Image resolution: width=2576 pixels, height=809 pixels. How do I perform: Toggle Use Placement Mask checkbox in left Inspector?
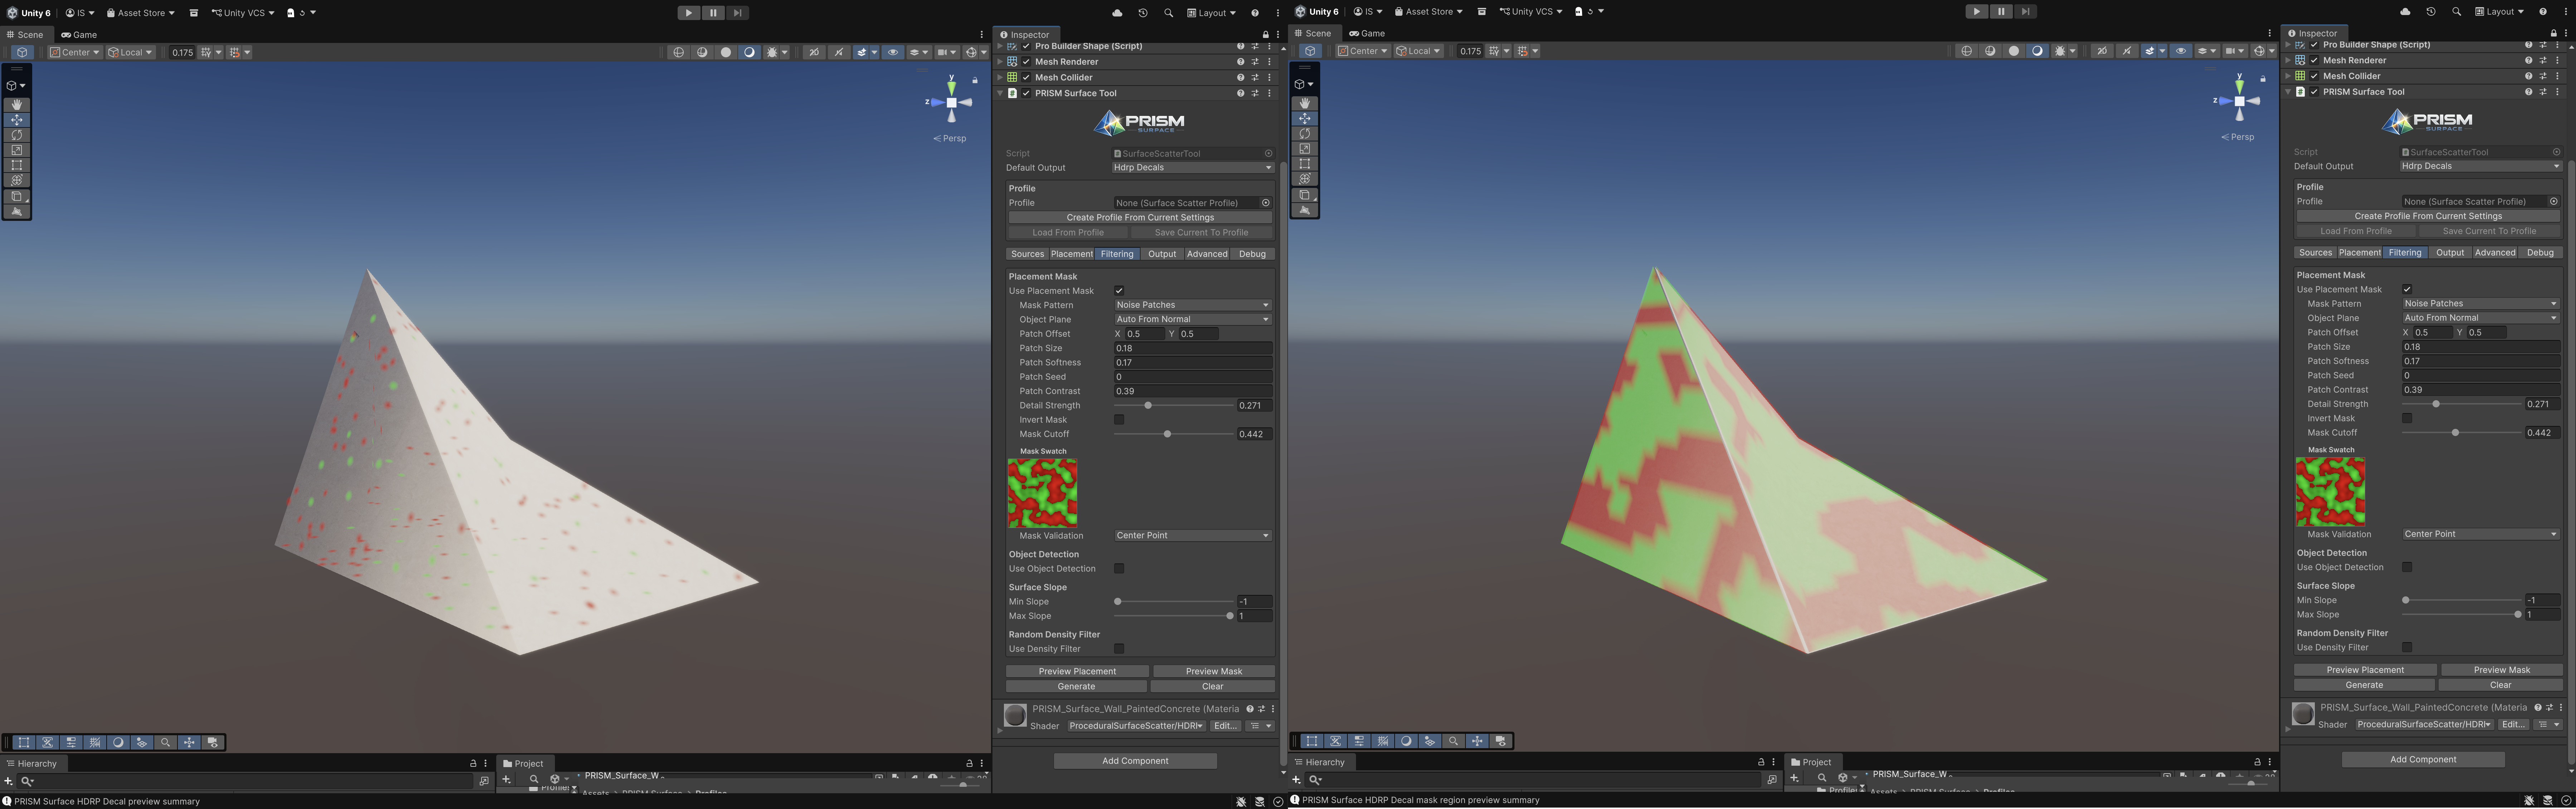coord(1119,291)
